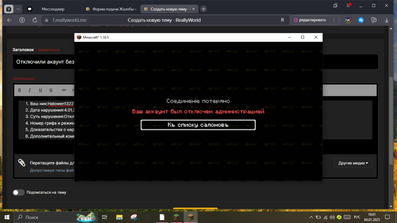This screenshot has height=223, width=397.
Task: Open the touch keyboard tray icon
Action: tap(347, 217)
